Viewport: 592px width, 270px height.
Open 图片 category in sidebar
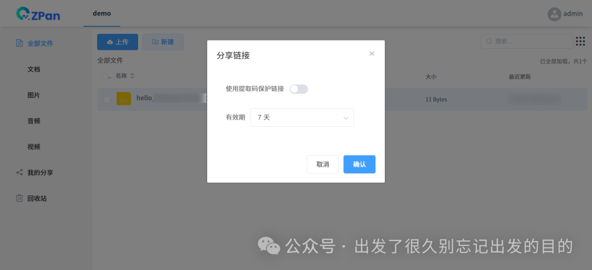click(33, 95)
